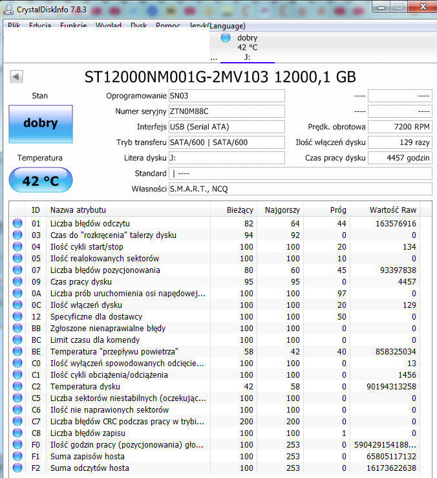Open the Wygląd menu
Screen dimensions: 437x478
coord(109,26)
